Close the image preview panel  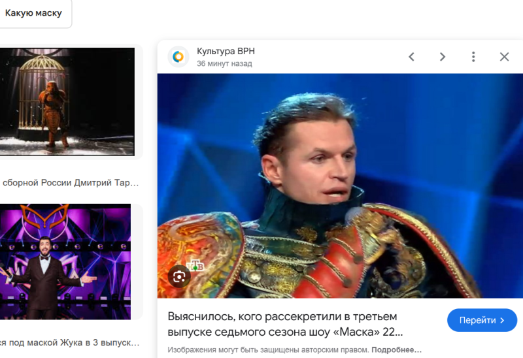pyautogui.click(x=504, y=57)
